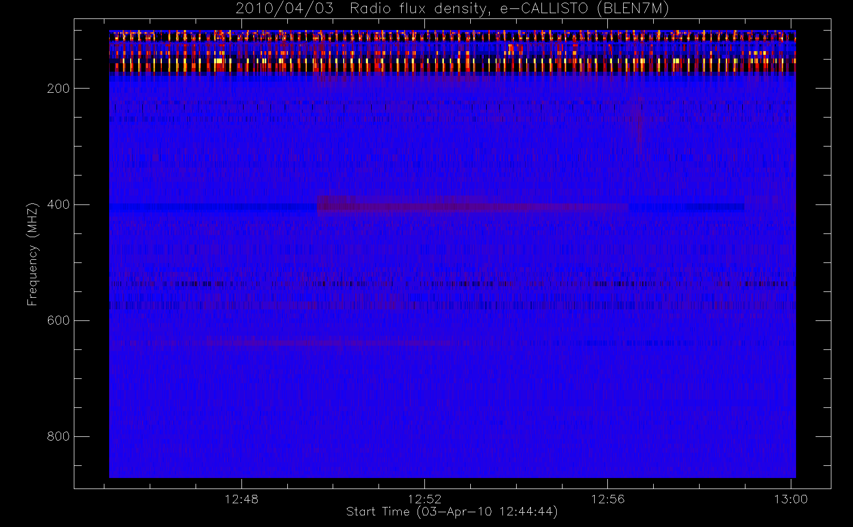Click the 200 frequency tick label

pyautogui.click(x=59, y=89)
